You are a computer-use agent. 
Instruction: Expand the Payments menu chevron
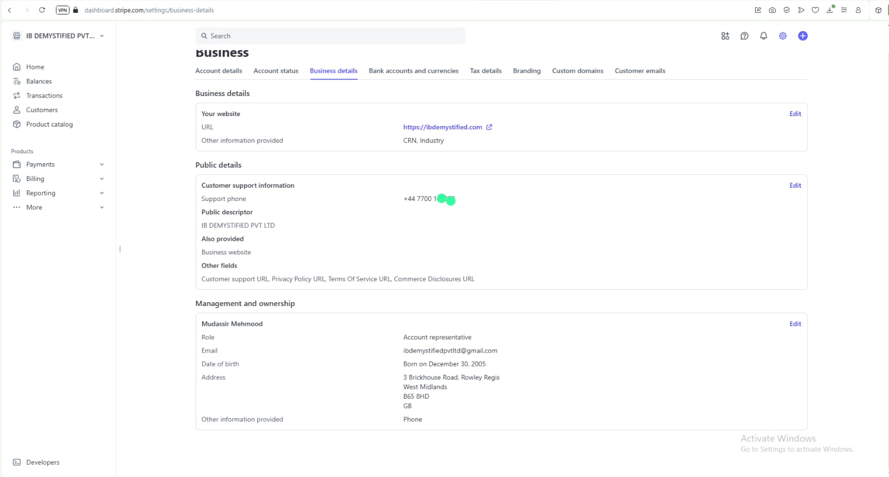(x=102, y=164)
